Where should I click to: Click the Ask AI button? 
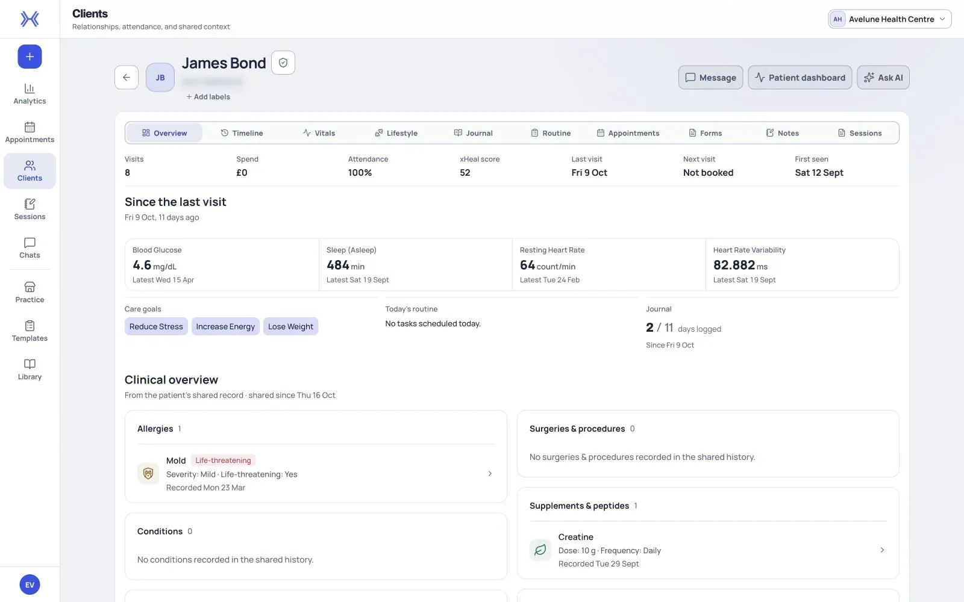coord(883,78)
